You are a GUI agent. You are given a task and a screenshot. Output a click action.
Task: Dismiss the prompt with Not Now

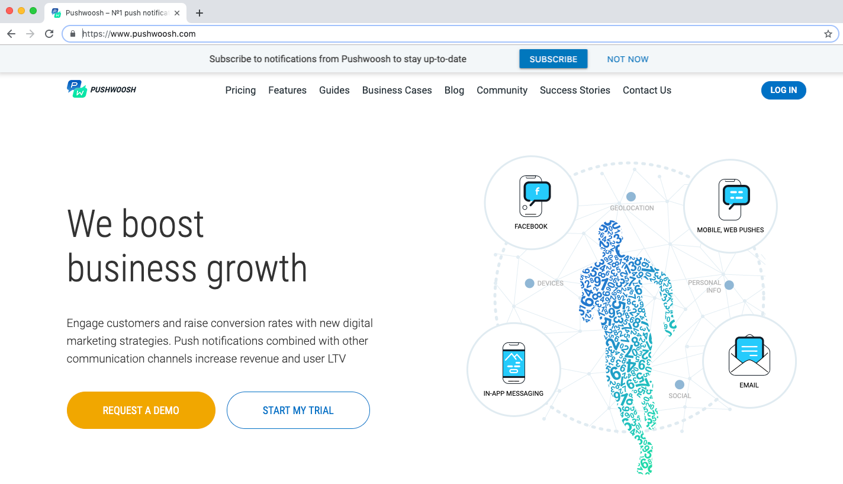(628, 59)
